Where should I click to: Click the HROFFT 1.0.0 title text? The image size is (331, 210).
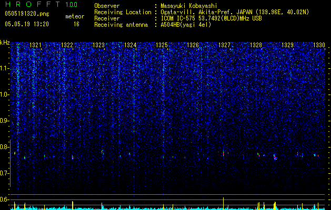coord(41,4)
